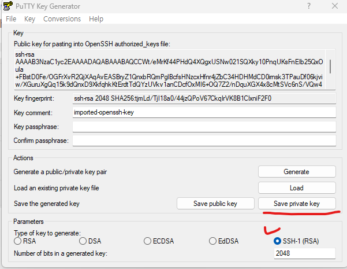Viewport: 347px width, 269px height.
Task: Click inside the public key text box
Action: (x=170, y=69)
